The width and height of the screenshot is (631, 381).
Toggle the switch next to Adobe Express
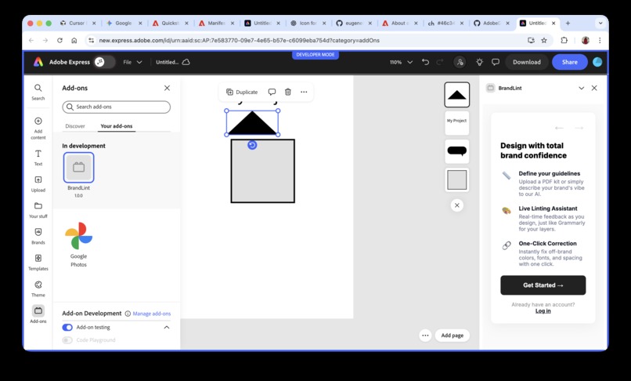click(x=104, y=62)
